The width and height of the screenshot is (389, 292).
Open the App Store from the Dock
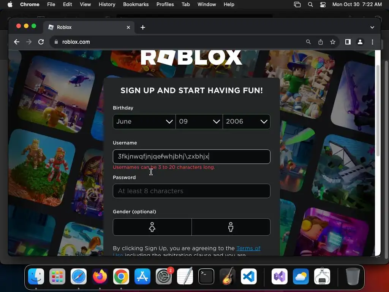click(142, 276)
